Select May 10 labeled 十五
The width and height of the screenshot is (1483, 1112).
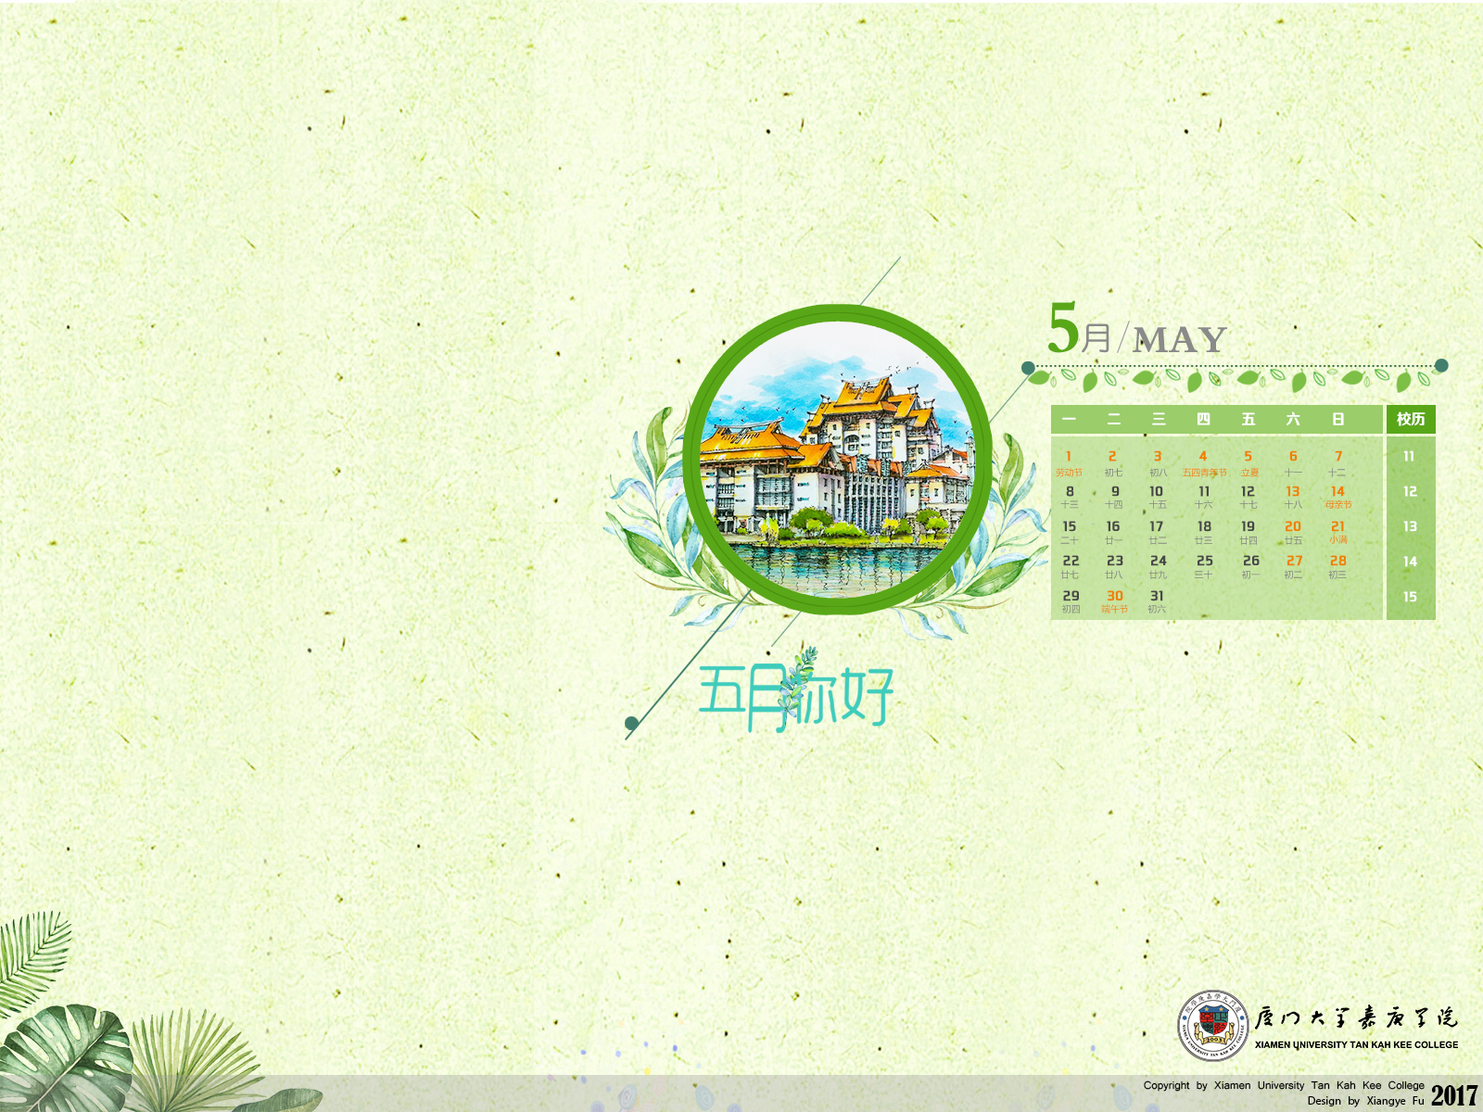click(x=1158, y=498)
